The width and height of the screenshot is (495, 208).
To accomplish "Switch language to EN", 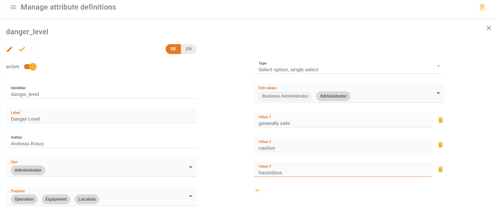I will pyautogui.click(x=189, y=49).
